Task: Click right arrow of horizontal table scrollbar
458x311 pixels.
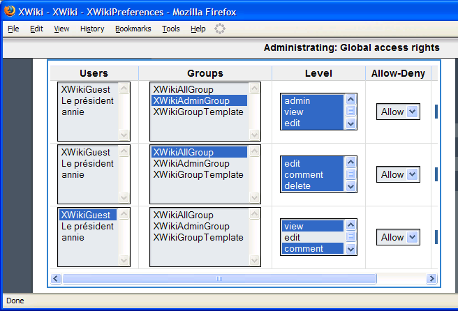Action: pyautogui.click(x=431, y=279)
